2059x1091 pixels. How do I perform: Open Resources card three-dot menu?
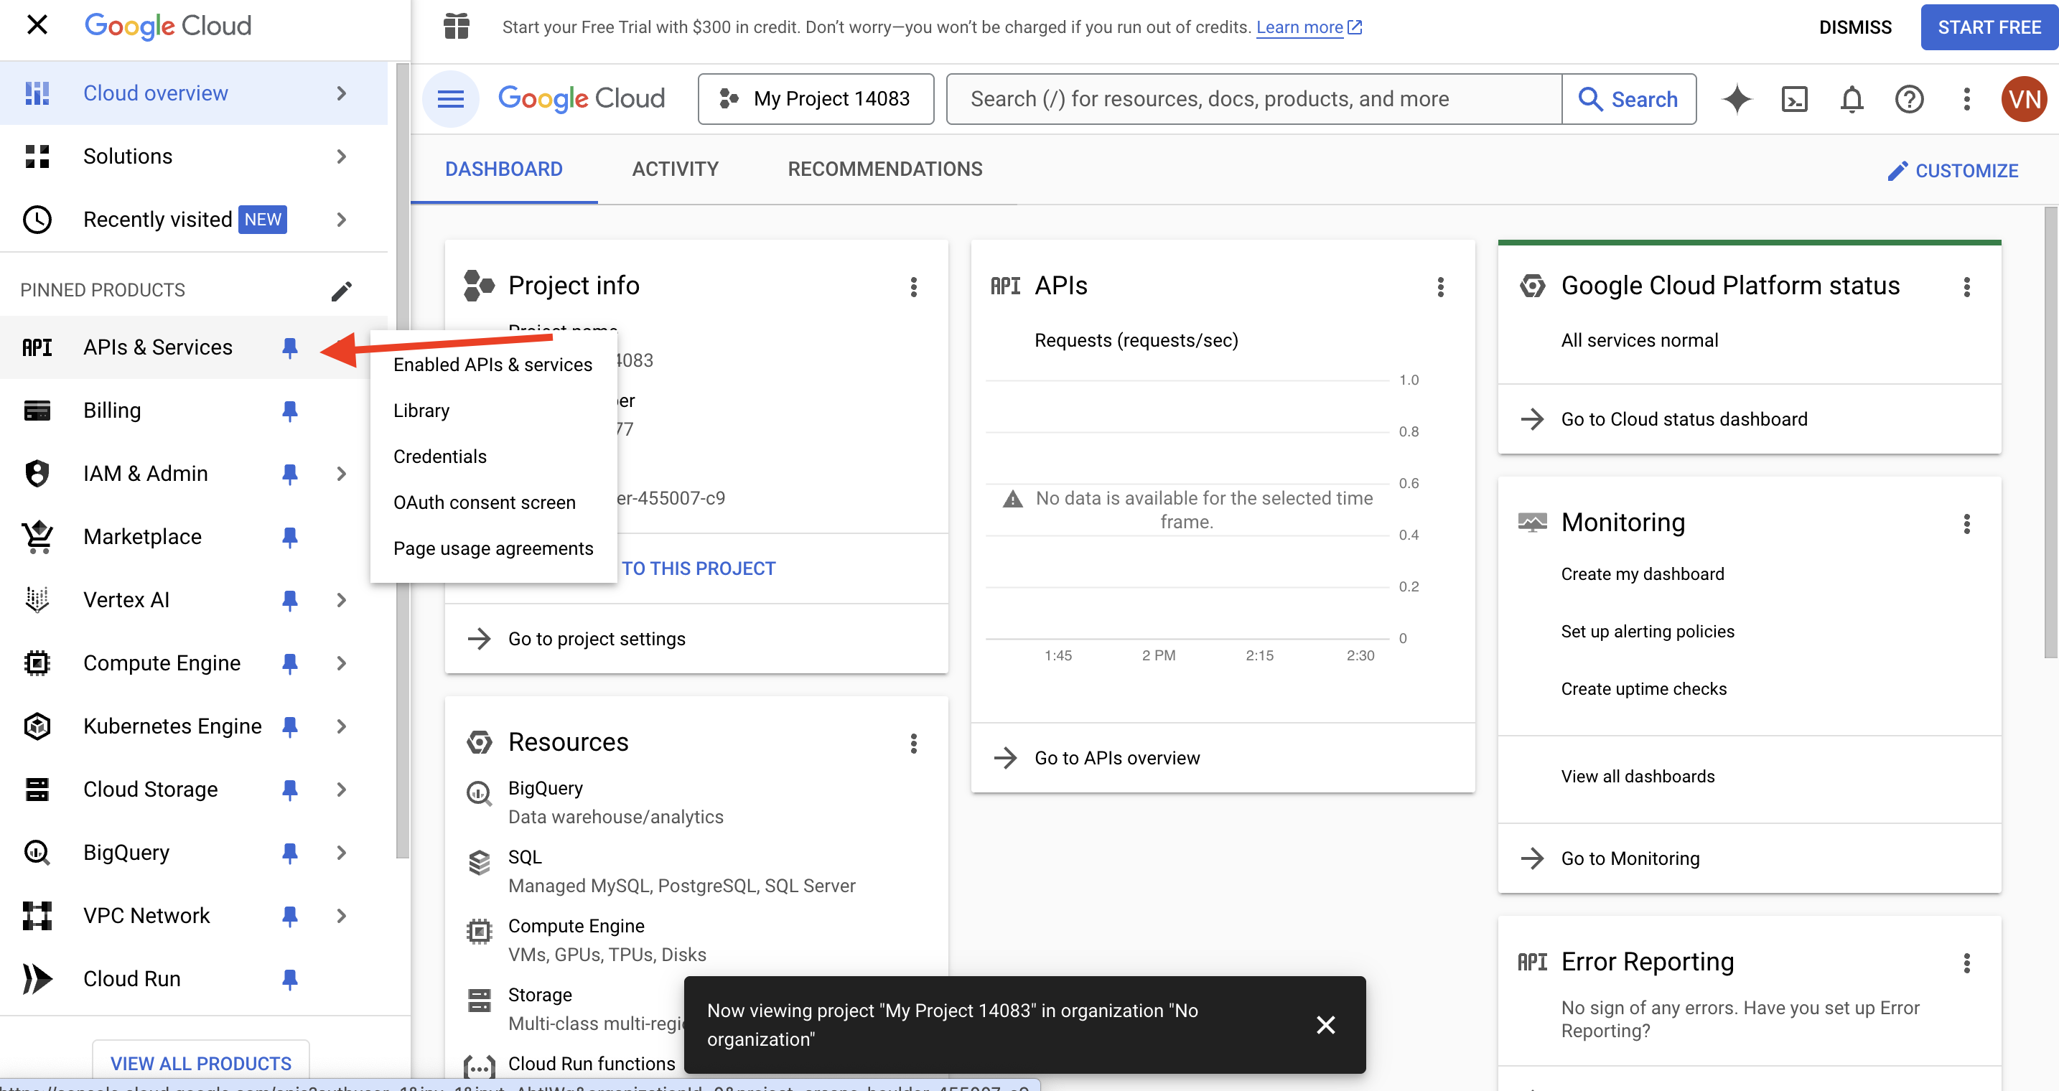click(914, 744)
